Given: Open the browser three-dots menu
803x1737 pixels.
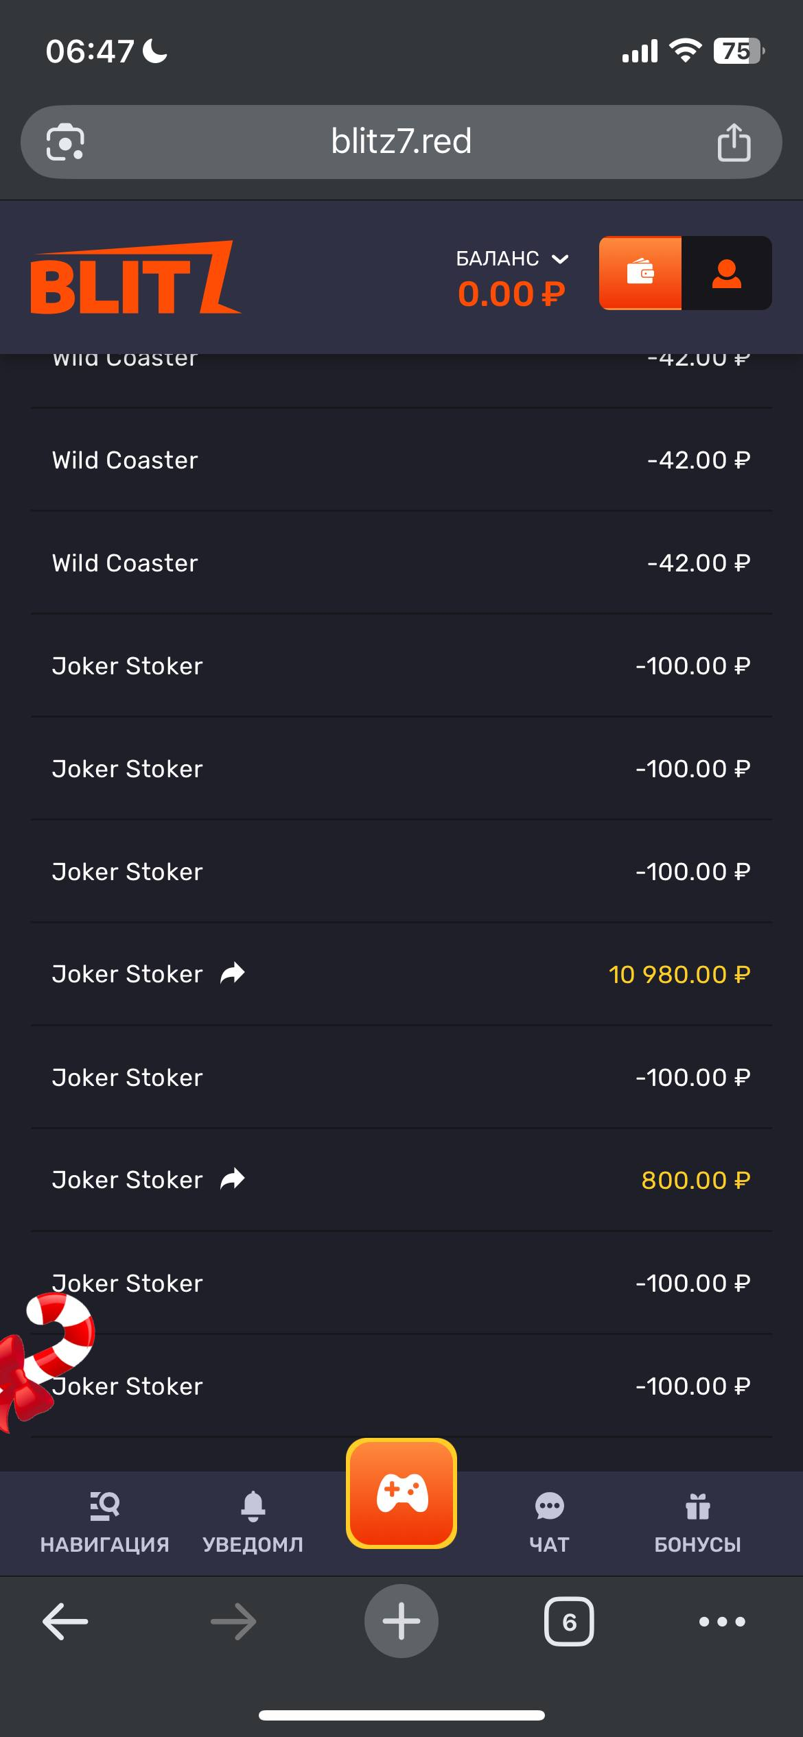Looking at the screenshot, I should click(722, 1622).
